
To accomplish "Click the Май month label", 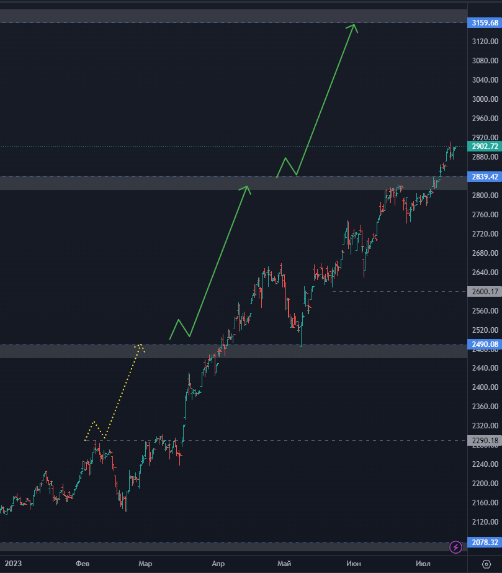I will coord(284,564).
